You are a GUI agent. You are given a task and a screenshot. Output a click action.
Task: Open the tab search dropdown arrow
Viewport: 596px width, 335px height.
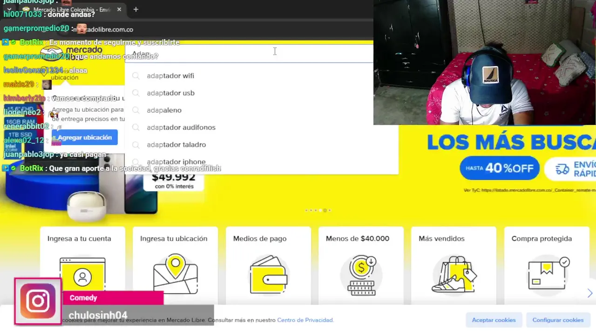click(9, 9)
